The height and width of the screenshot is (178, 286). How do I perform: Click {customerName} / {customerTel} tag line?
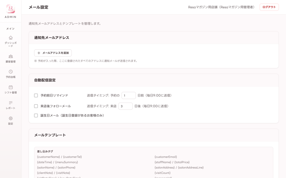tap(59, 157)
